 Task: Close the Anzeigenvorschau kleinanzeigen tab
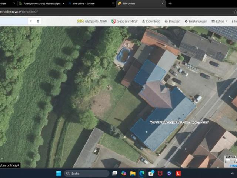(64, 3)
